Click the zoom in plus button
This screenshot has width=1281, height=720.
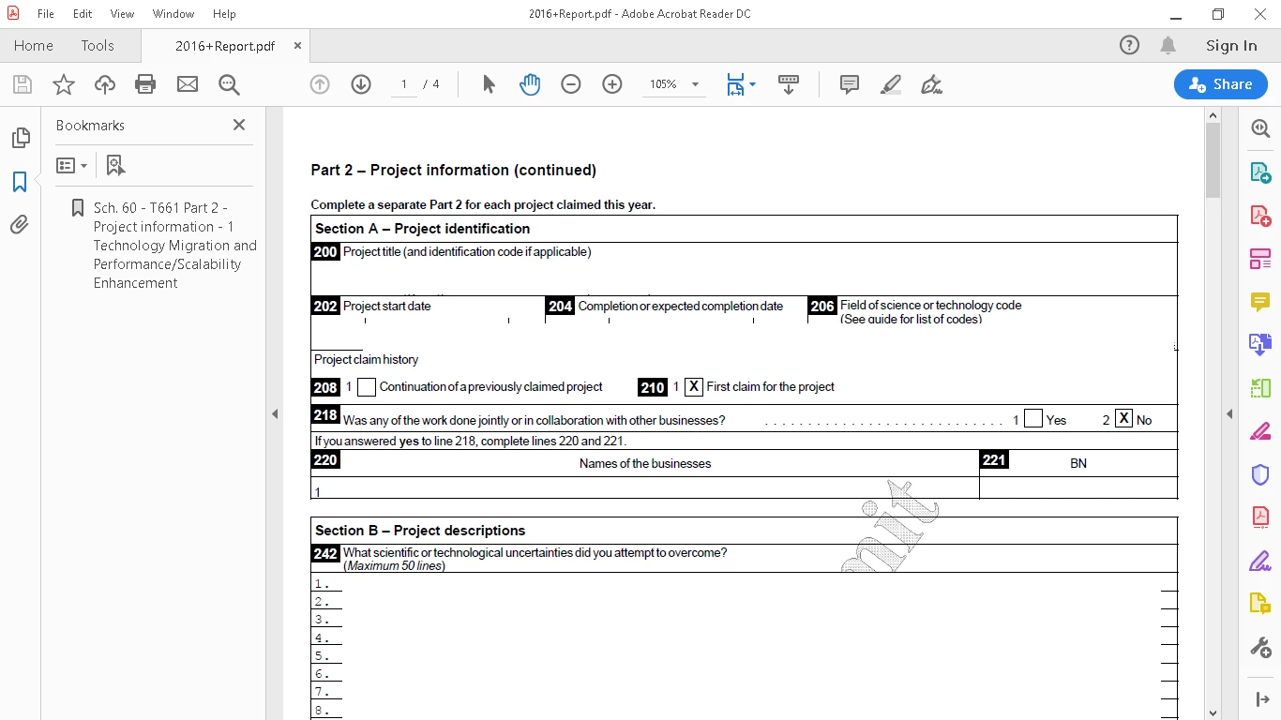612,84
